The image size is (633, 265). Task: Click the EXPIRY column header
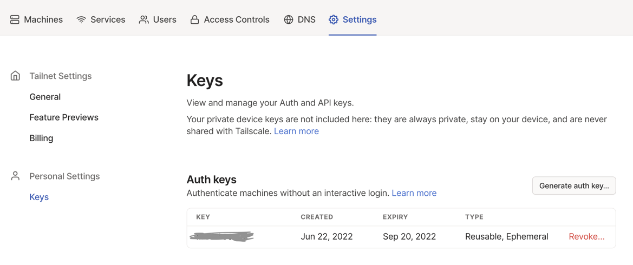pyautogui.click(x=395, y=217)
